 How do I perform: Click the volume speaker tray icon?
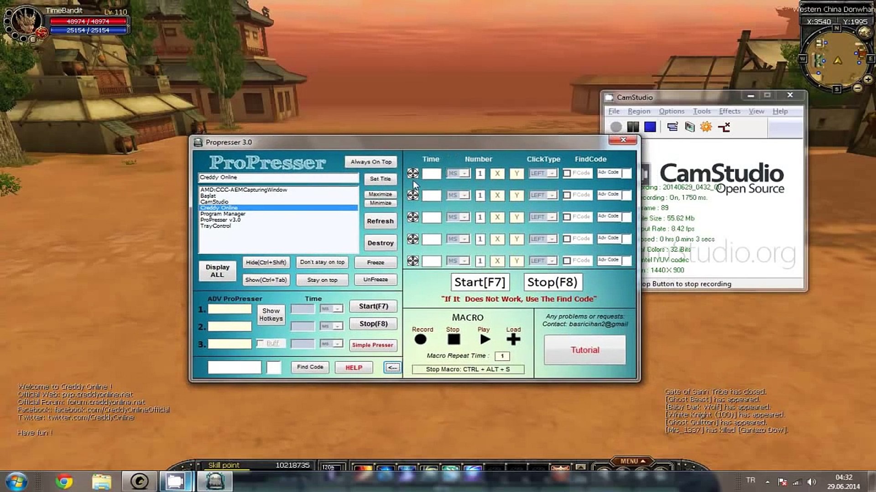[x=811, y=482]
